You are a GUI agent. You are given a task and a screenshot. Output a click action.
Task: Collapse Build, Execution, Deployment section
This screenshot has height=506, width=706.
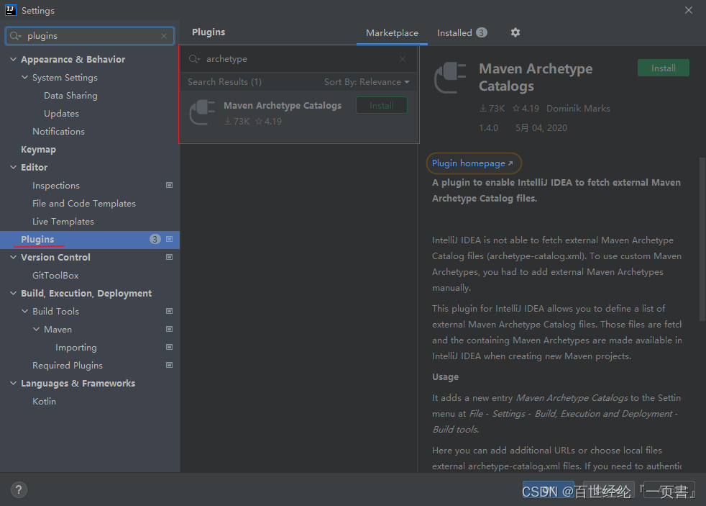14,294
